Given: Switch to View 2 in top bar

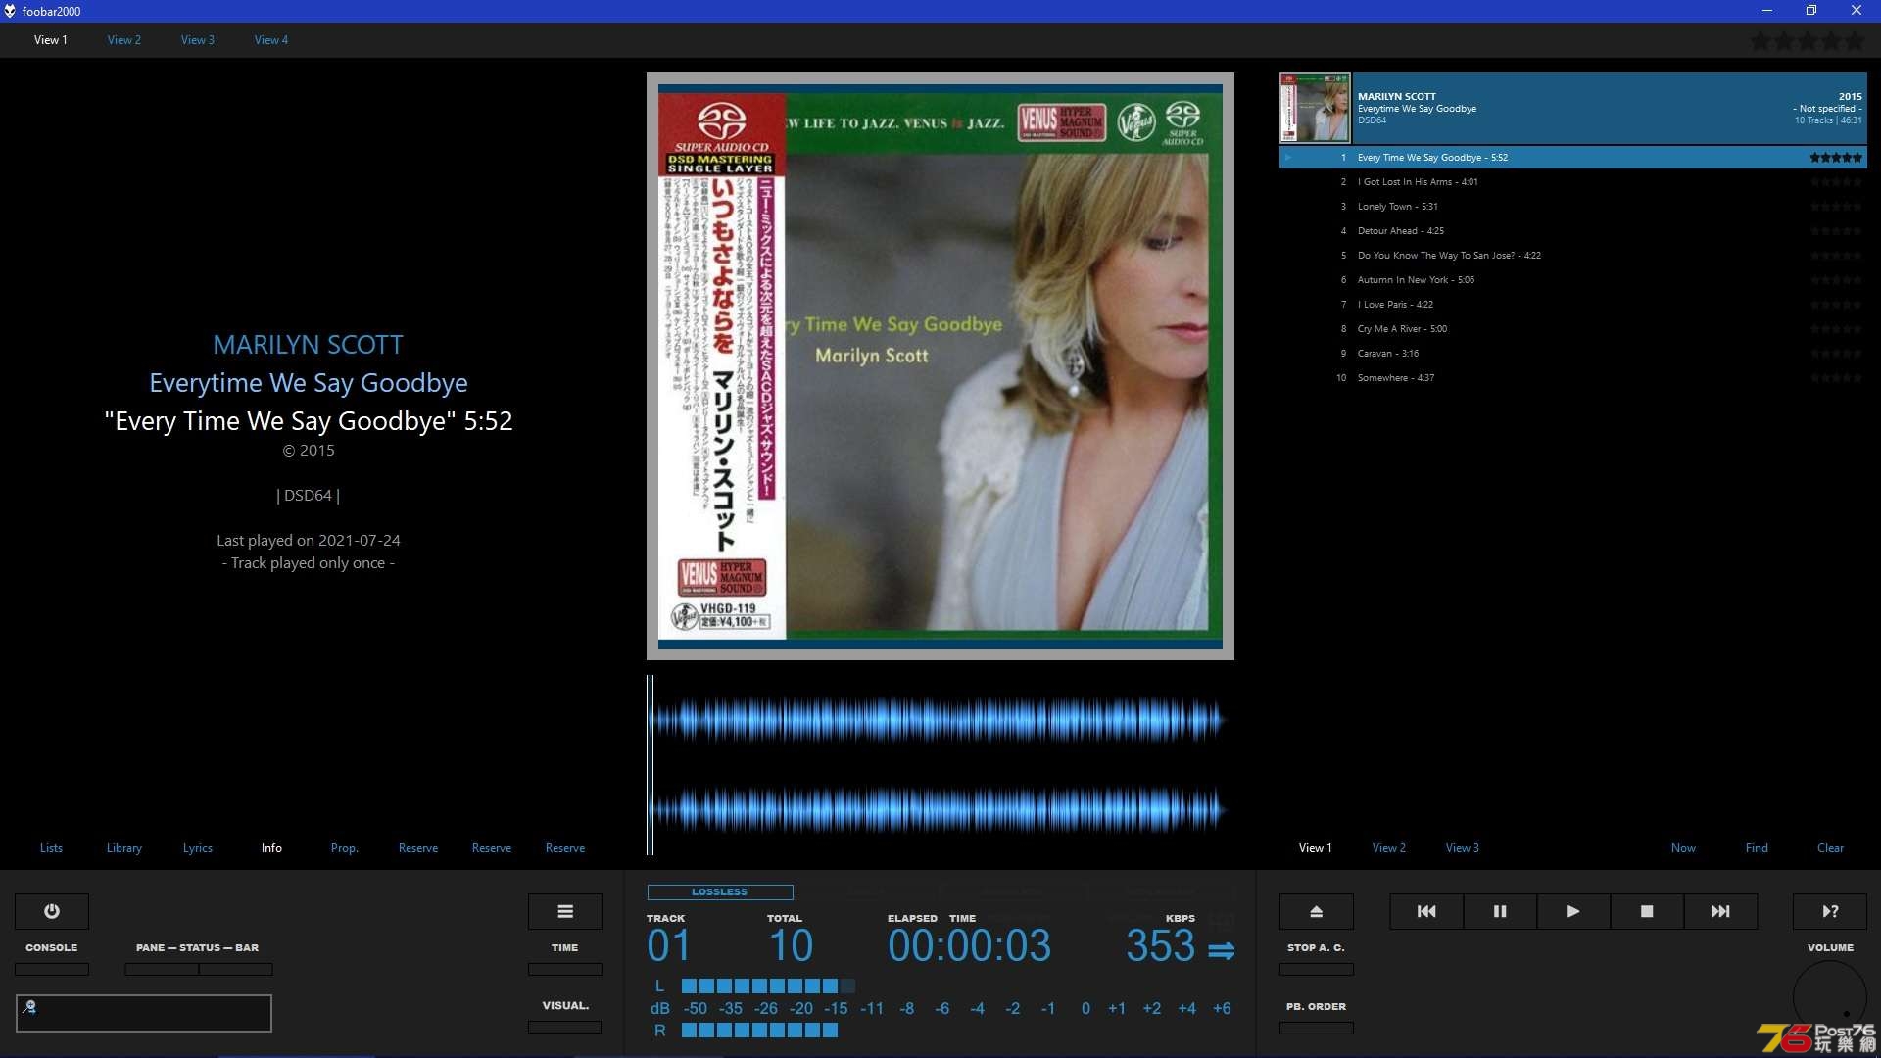Looking at the screenshot, I should point(124,40).
